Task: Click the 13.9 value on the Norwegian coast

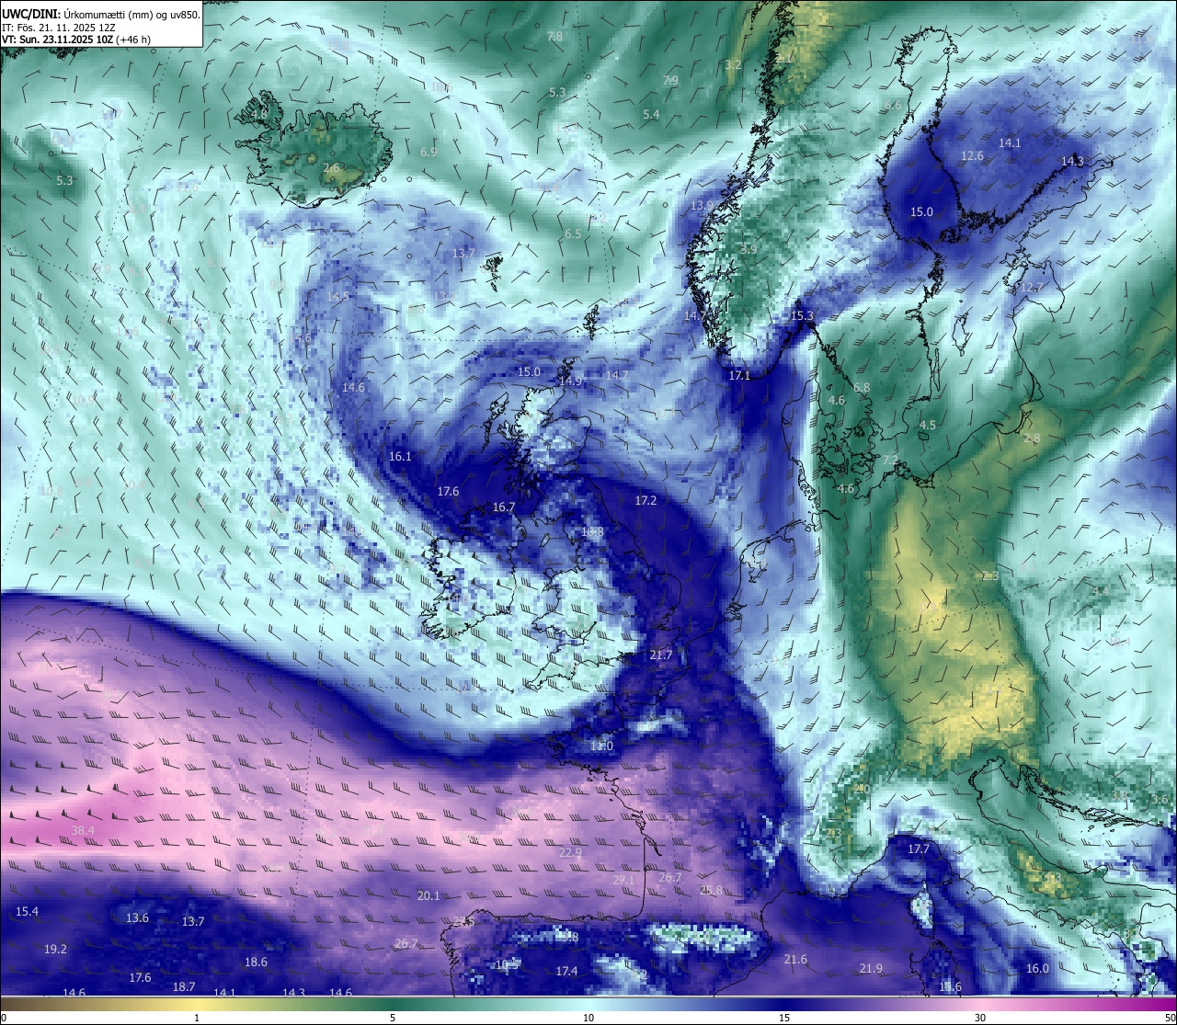Action: coord(702,206)
